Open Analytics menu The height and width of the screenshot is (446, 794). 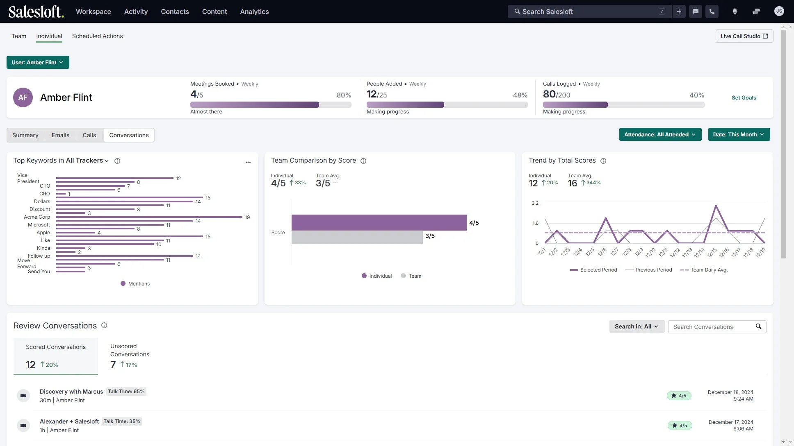tap(255, 11)
